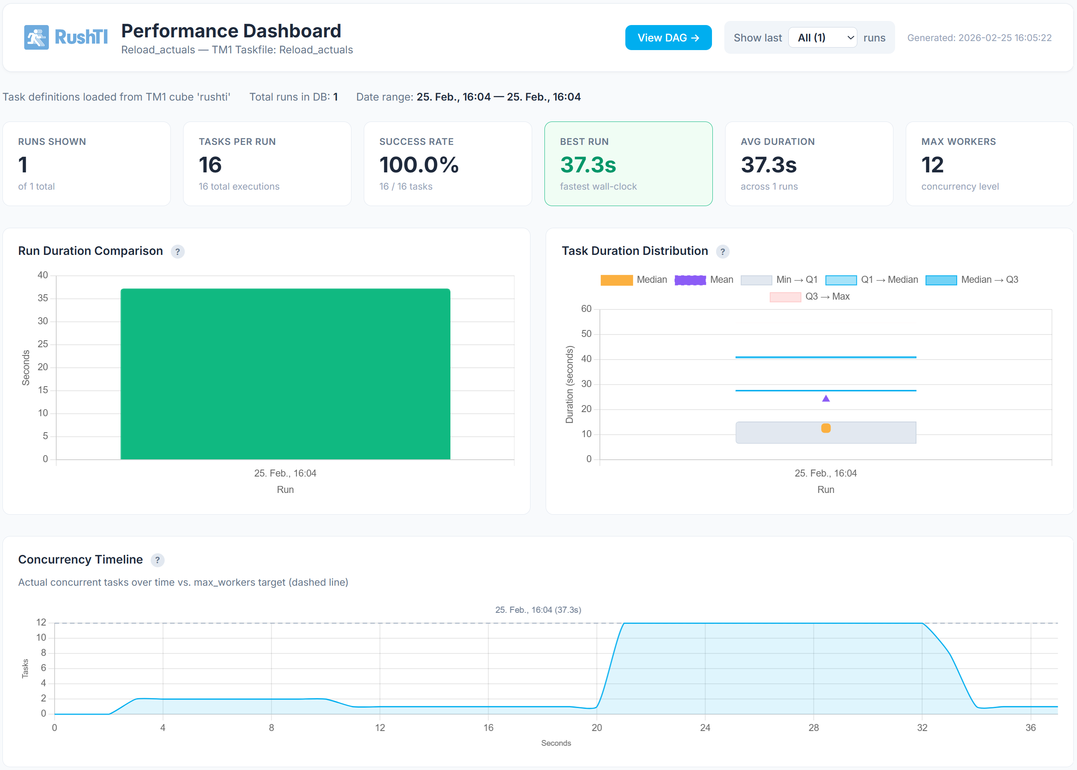Click Q3 → Max legend color swatch
Screen dimensions: 1077x770
click(x=785, y=297)
